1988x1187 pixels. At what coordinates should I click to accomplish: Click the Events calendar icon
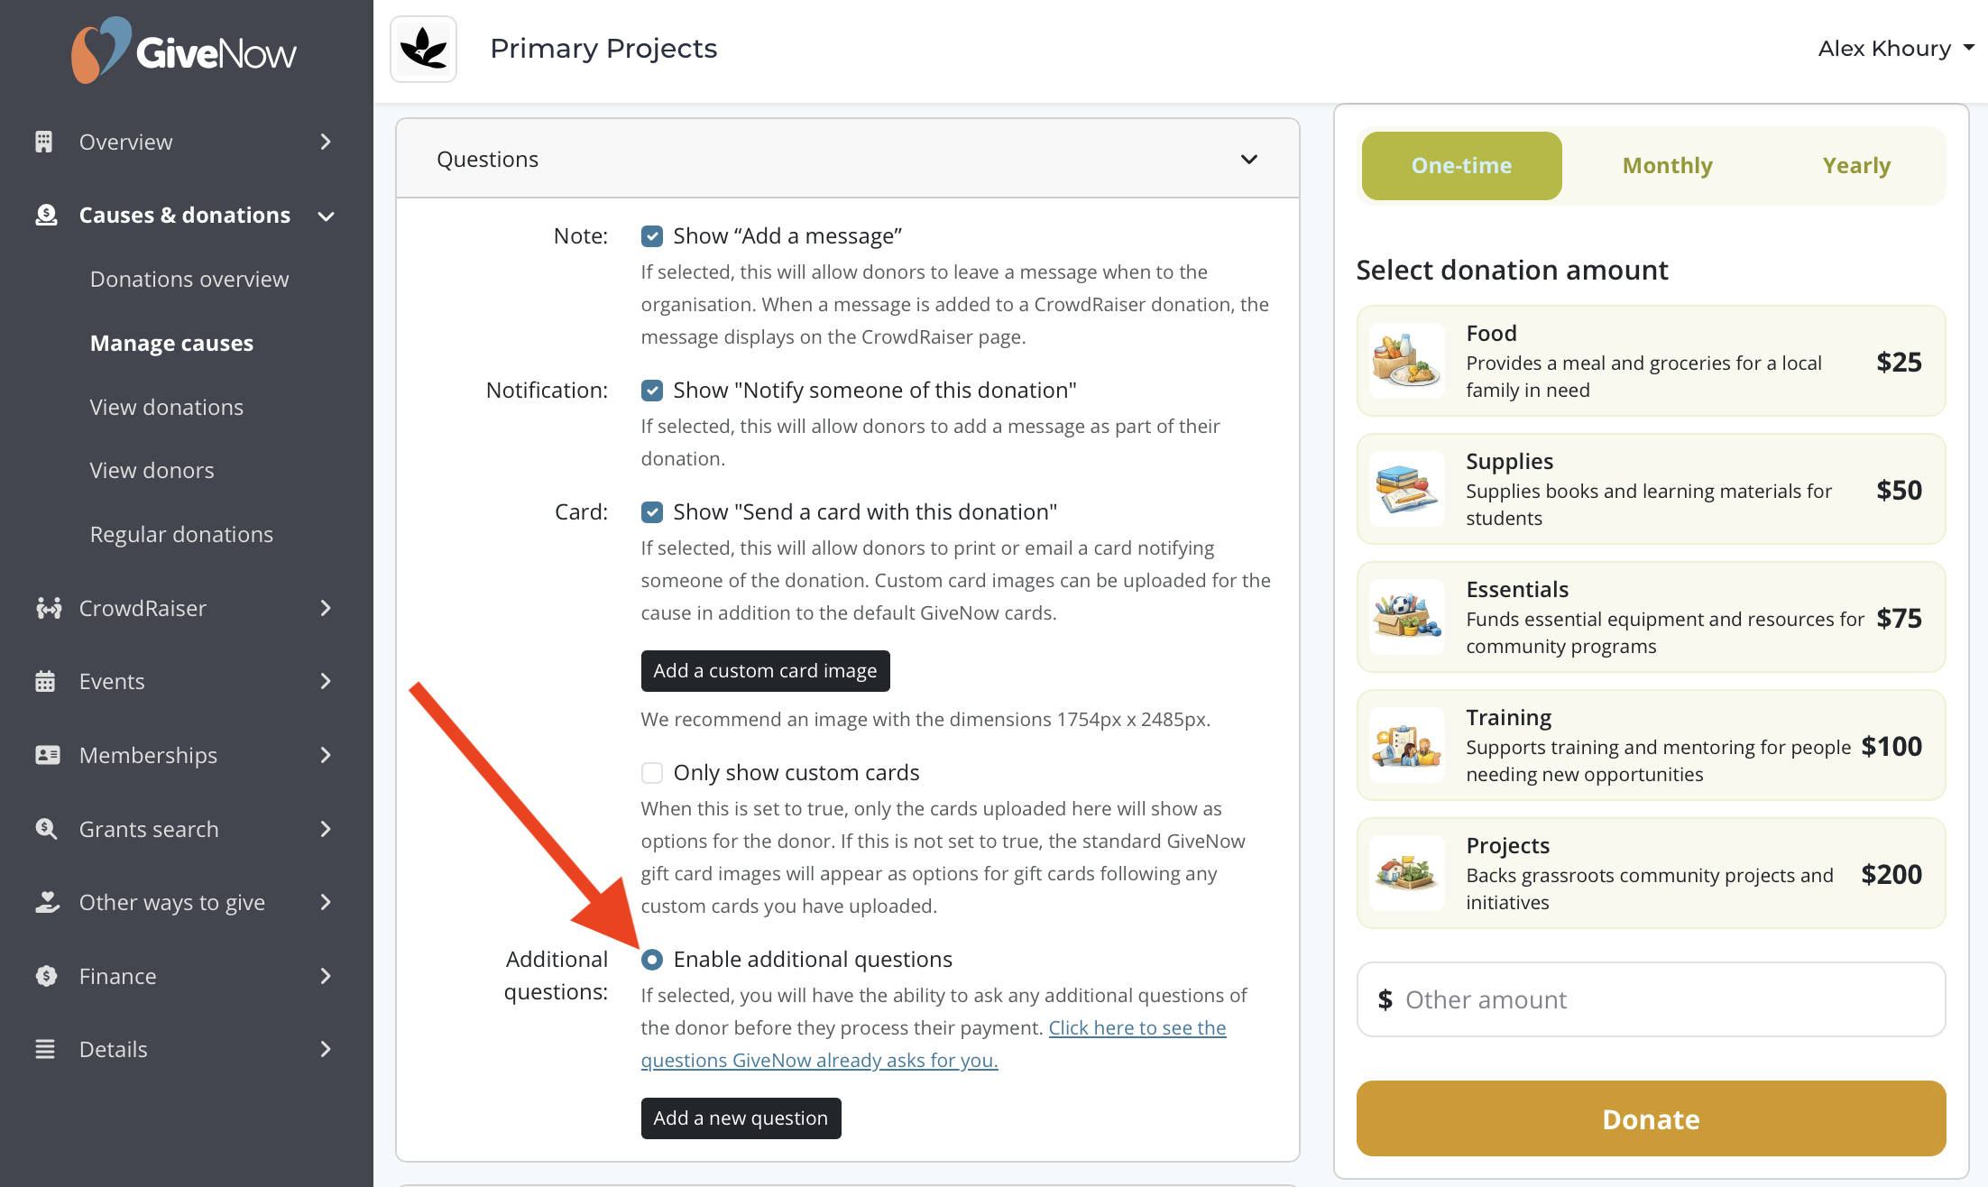click(45, 681)
